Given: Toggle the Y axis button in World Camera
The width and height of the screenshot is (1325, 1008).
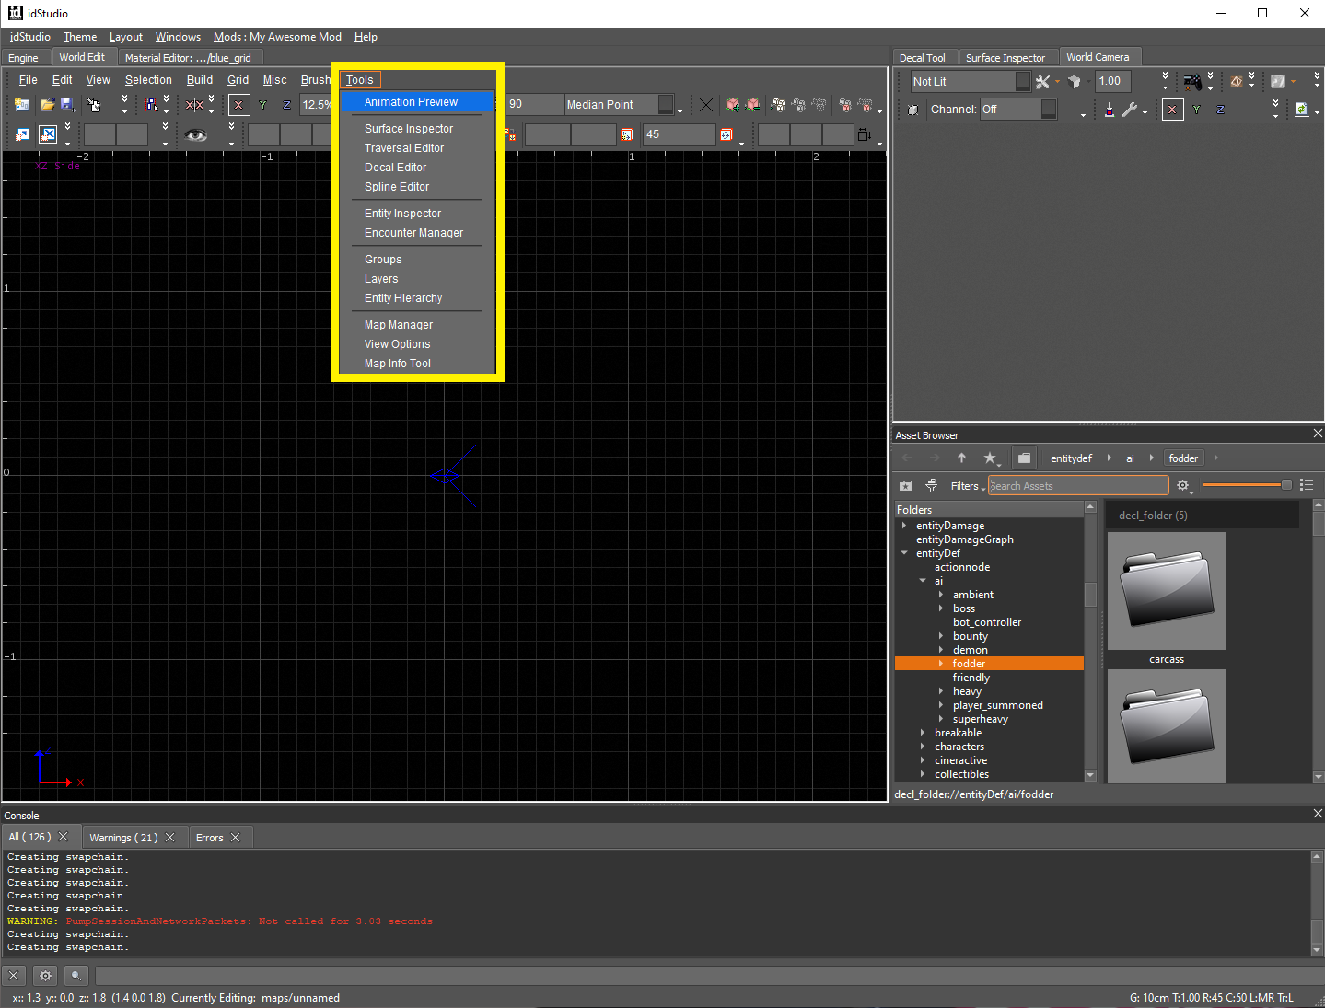Looking at the screenshot, I should 1196,110.
